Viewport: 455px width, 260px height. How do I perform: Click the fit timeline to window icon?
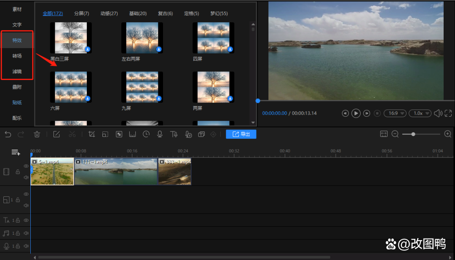[x=384, y=134]
